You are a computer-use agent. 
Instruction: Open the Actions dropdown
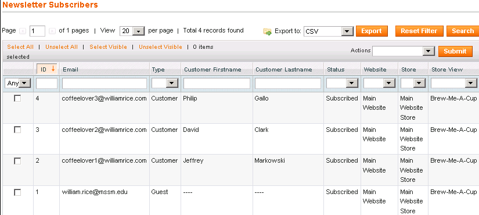tap(404, 51)
